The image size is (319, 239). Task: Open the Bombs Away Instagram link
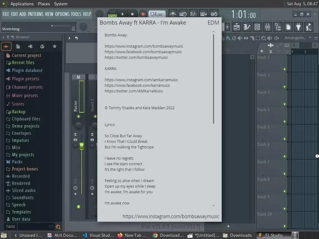click(x=144, y=46)
